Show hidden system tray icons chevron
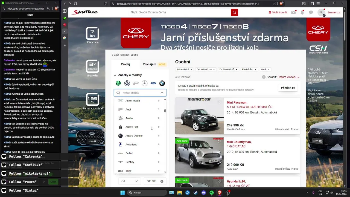Viewport: 350px width, 197px height. 307,193
